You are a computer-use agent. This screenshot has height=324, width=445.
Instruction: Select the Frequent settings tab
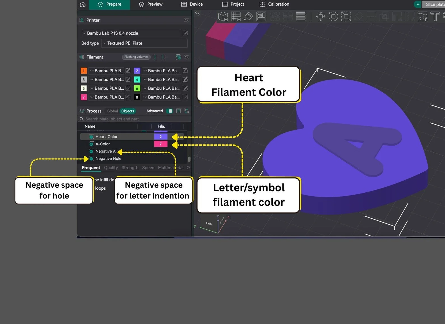pyautogui.click(x=91, y=168)
